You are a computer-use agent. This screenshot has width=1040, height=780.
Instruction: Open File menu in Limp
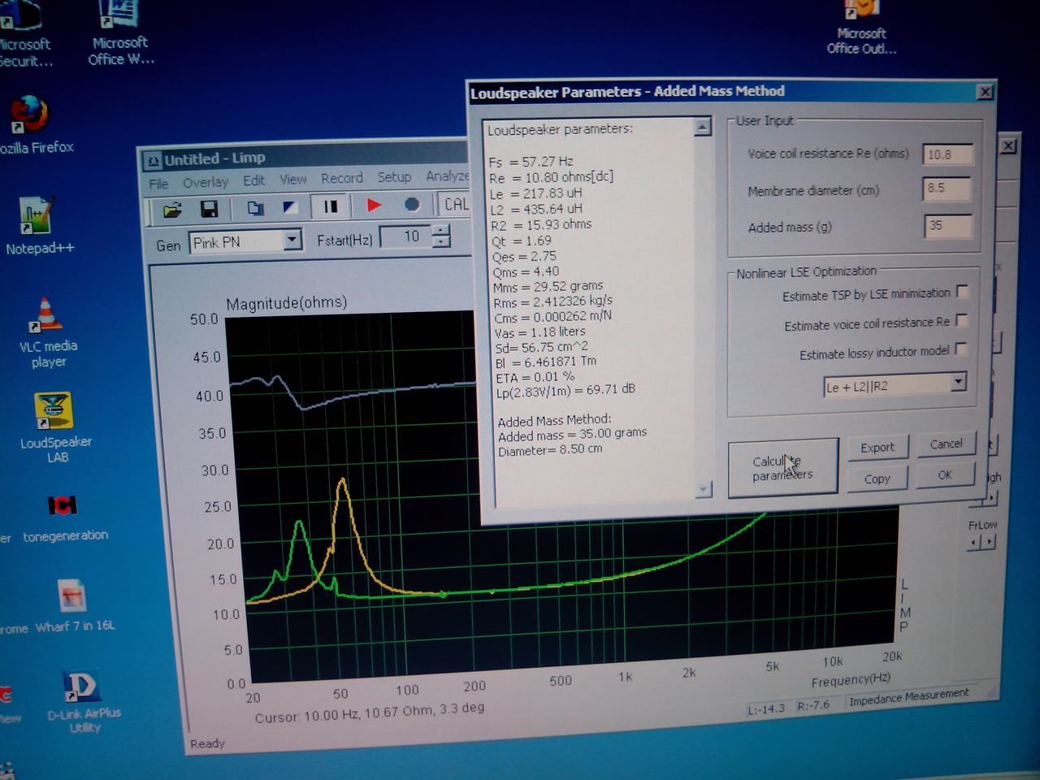tap(158, 184)
